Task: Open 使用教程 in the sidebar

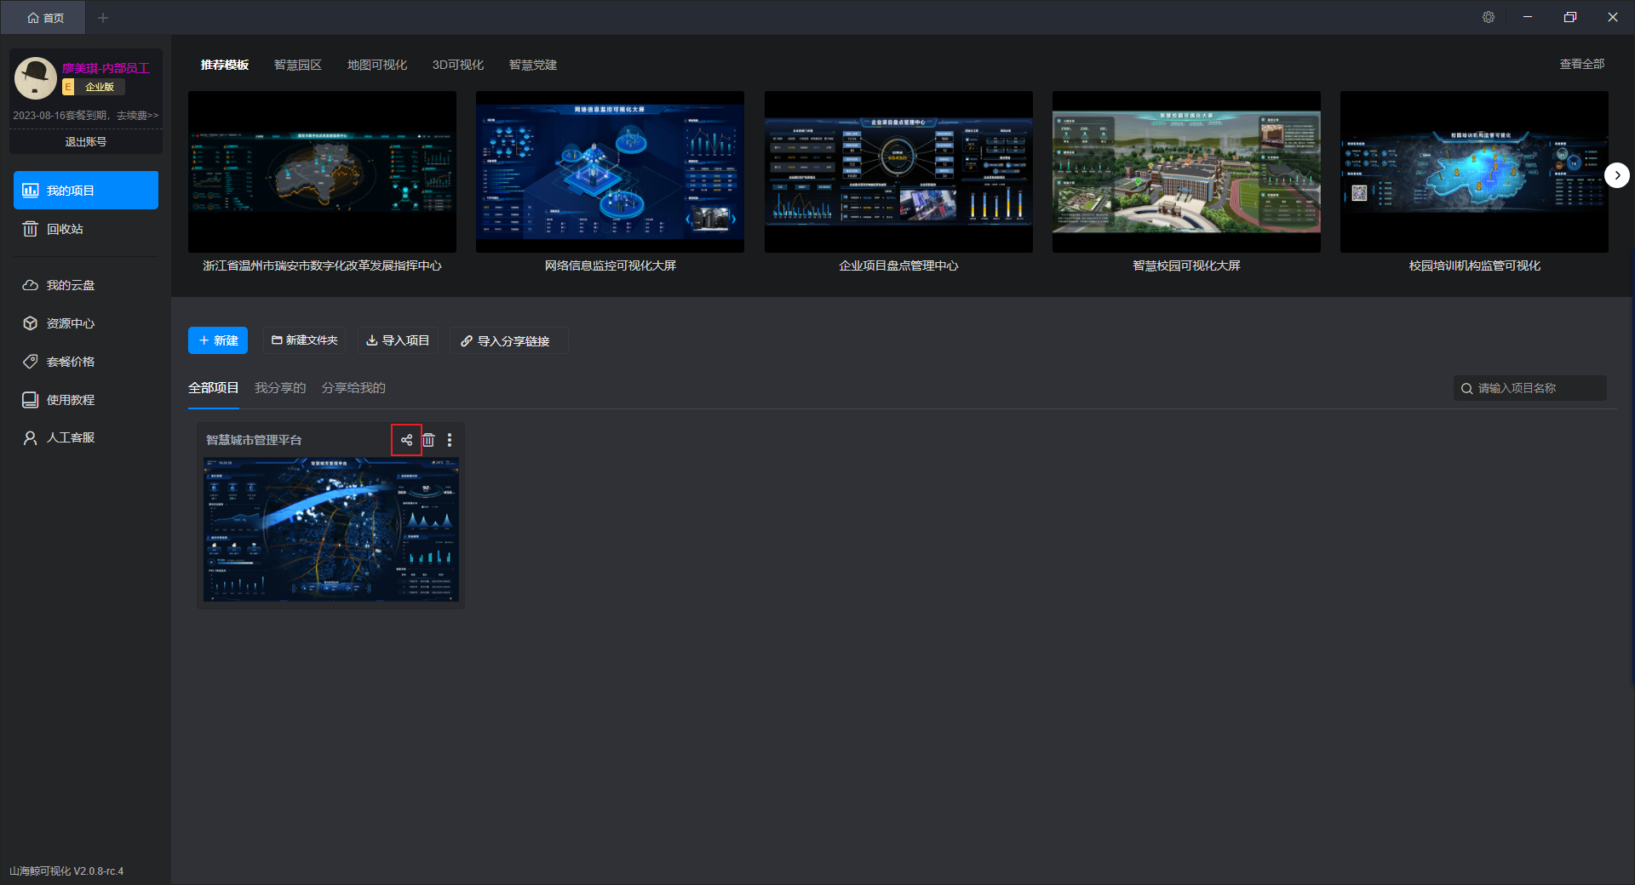Action: (x=86, y=400)
